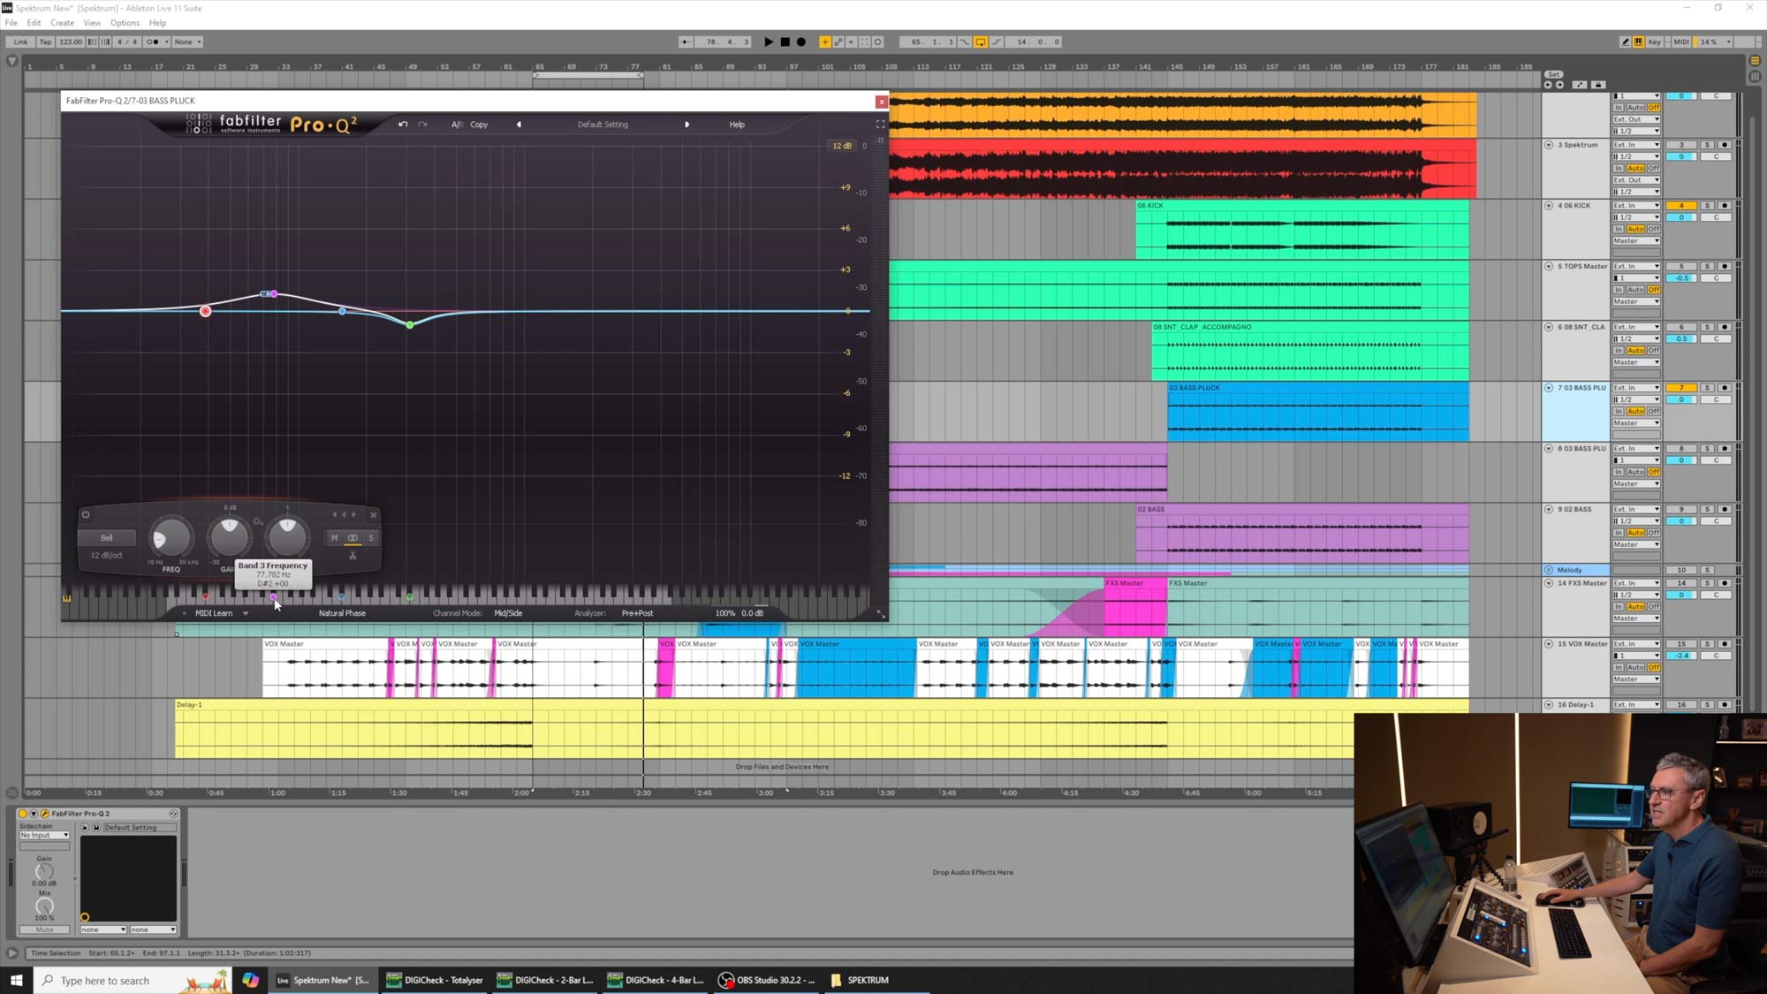
Task: Click the Pro-Q band power button
Action: (x=86, y=514)
